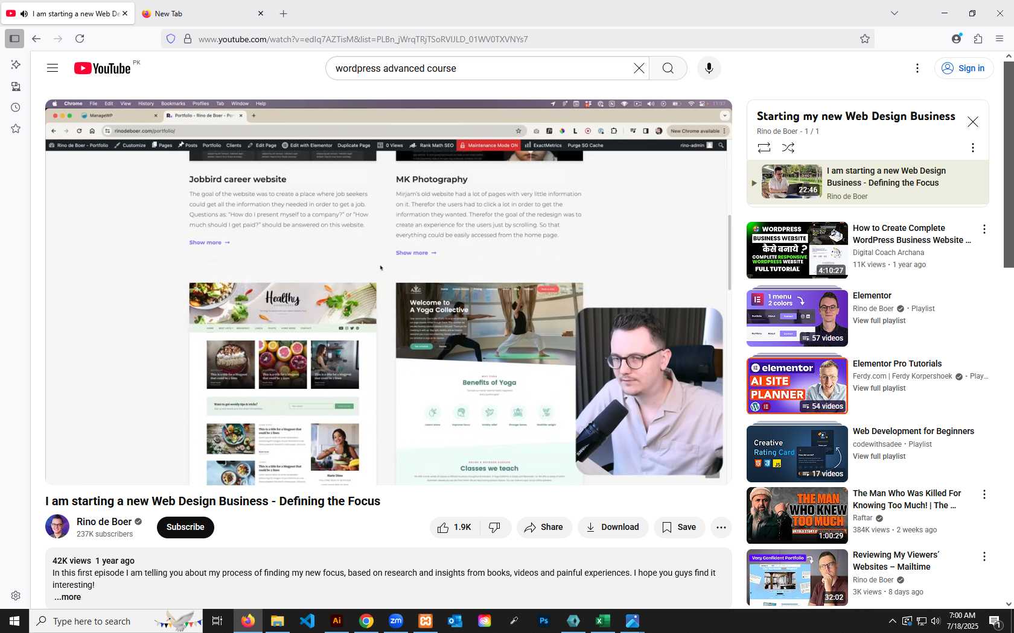Go back in browser history
The height and width of the screenshot is (633, 1014).
[x=36, y=39]
